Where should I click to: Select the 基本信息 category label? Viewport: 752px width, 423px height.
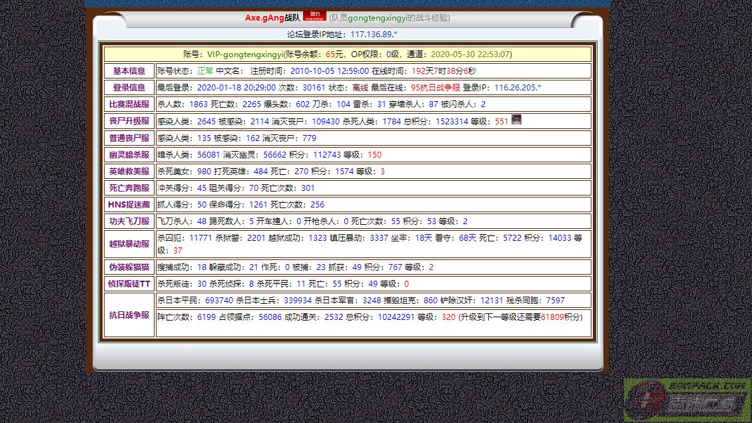129,71
